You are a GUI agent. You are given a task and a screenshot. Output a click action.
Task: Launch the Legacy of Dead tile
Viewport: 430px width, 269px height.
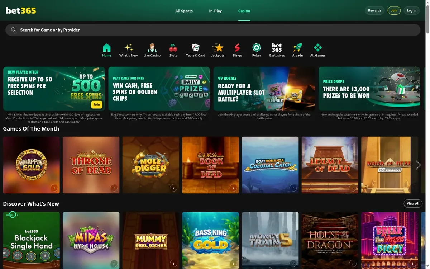(330, 165)
